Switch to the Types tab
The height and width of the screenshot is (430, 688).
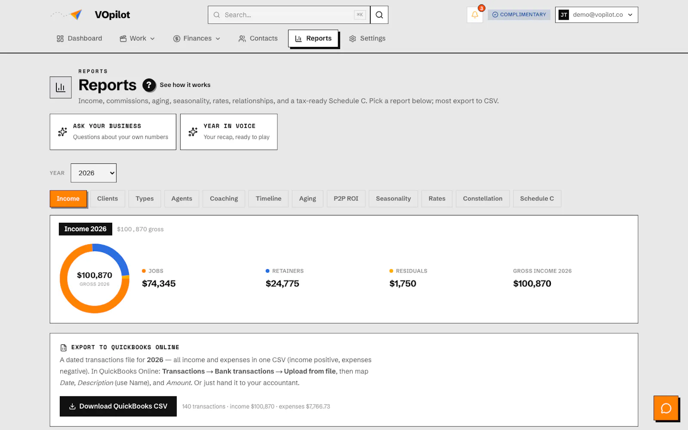coord(144,199)
